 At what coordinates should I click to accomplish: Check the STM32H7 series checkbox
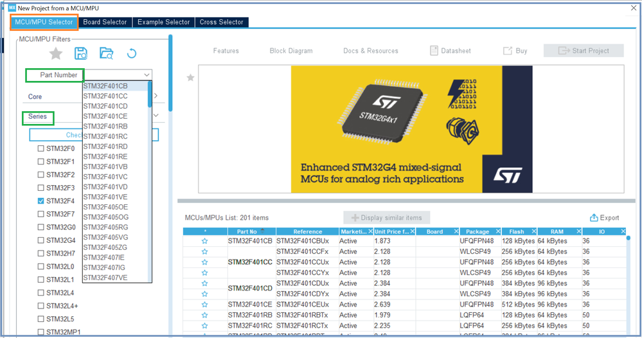[x=40, y=253]
